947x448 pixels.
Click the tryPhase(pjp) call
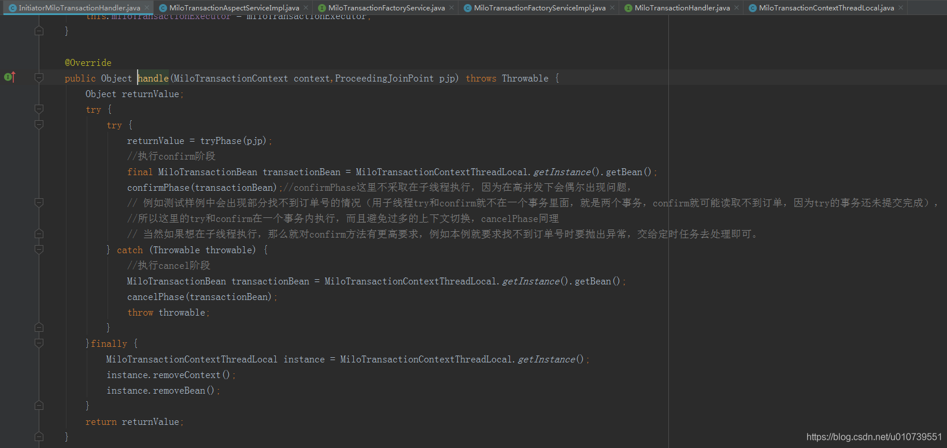coord(234,140)
